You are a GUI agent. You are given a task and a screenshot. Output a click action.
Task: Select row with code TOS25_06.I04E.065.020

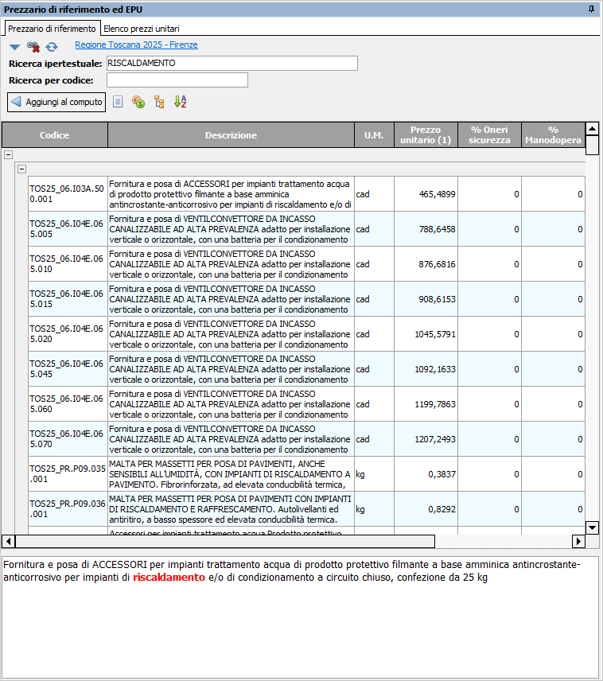pos(68,334)
